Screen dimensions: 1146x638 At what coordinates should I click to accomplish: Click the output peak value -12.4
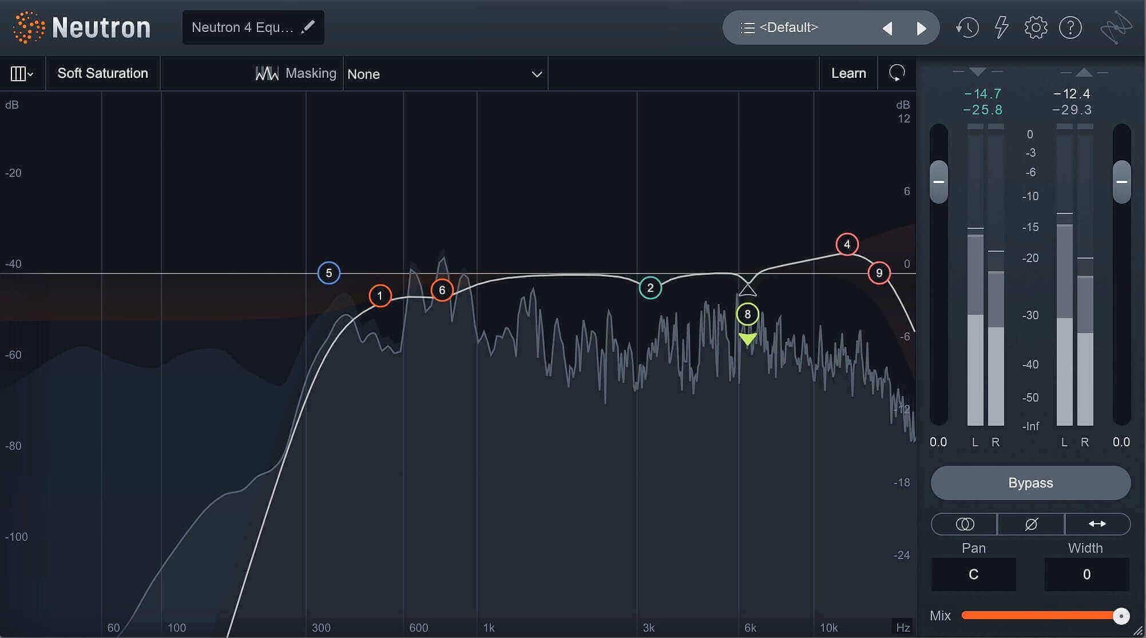[x=1072, y=93]
